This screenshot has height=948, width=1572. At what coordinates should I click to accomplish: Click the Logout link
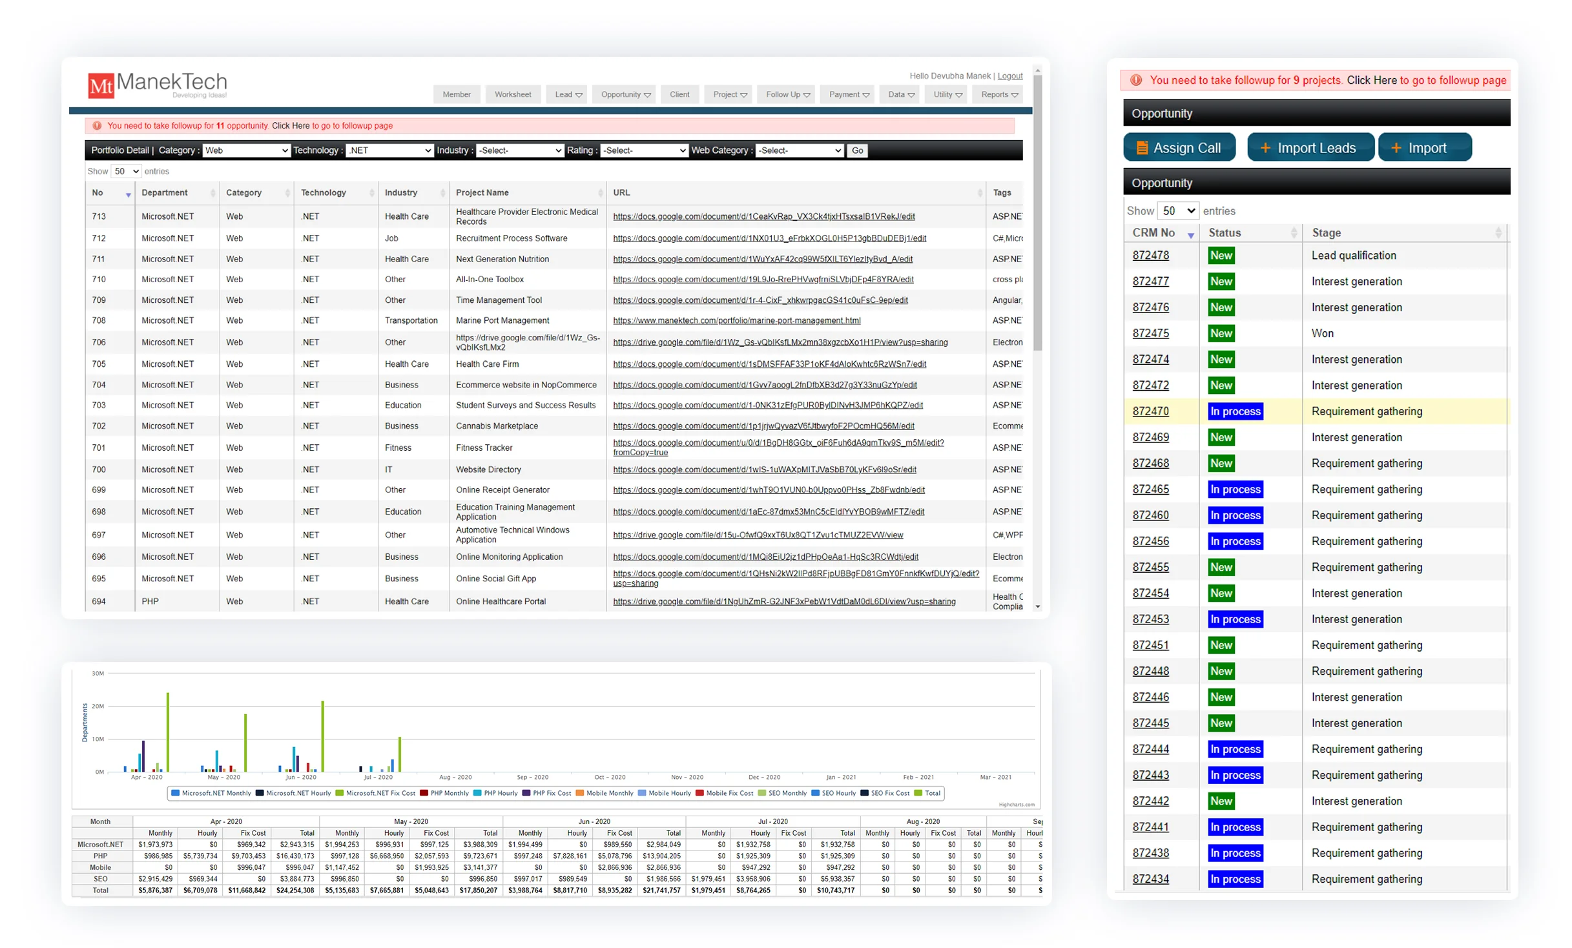pyautogui.click(x=1011, y=76)
